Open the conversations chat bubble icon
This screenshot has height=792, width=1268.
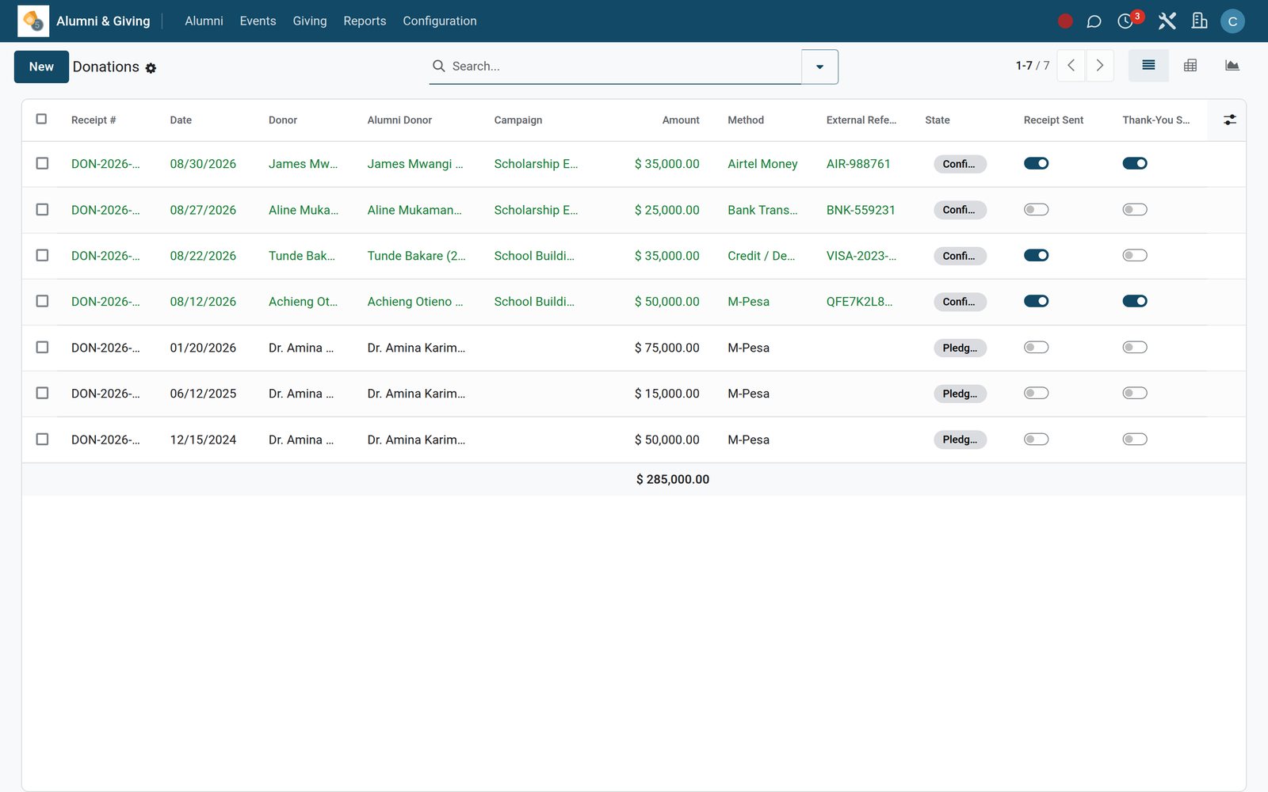click(1094, 21)
